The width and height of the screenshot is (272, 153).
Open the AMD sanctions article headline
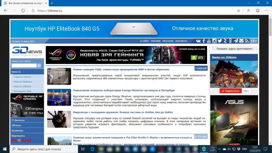click(x=121, y=69)
